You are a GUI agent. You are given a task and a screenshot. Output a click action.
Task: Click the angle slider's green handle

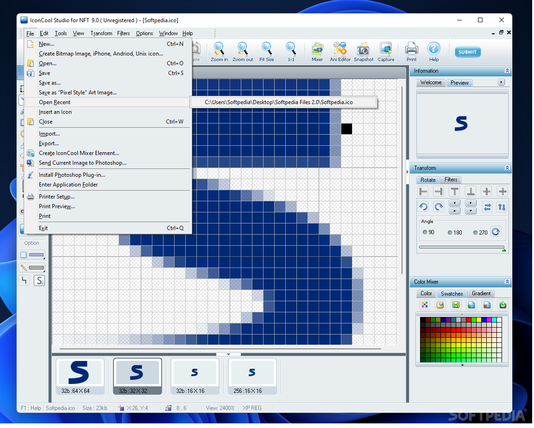[505, 251]
